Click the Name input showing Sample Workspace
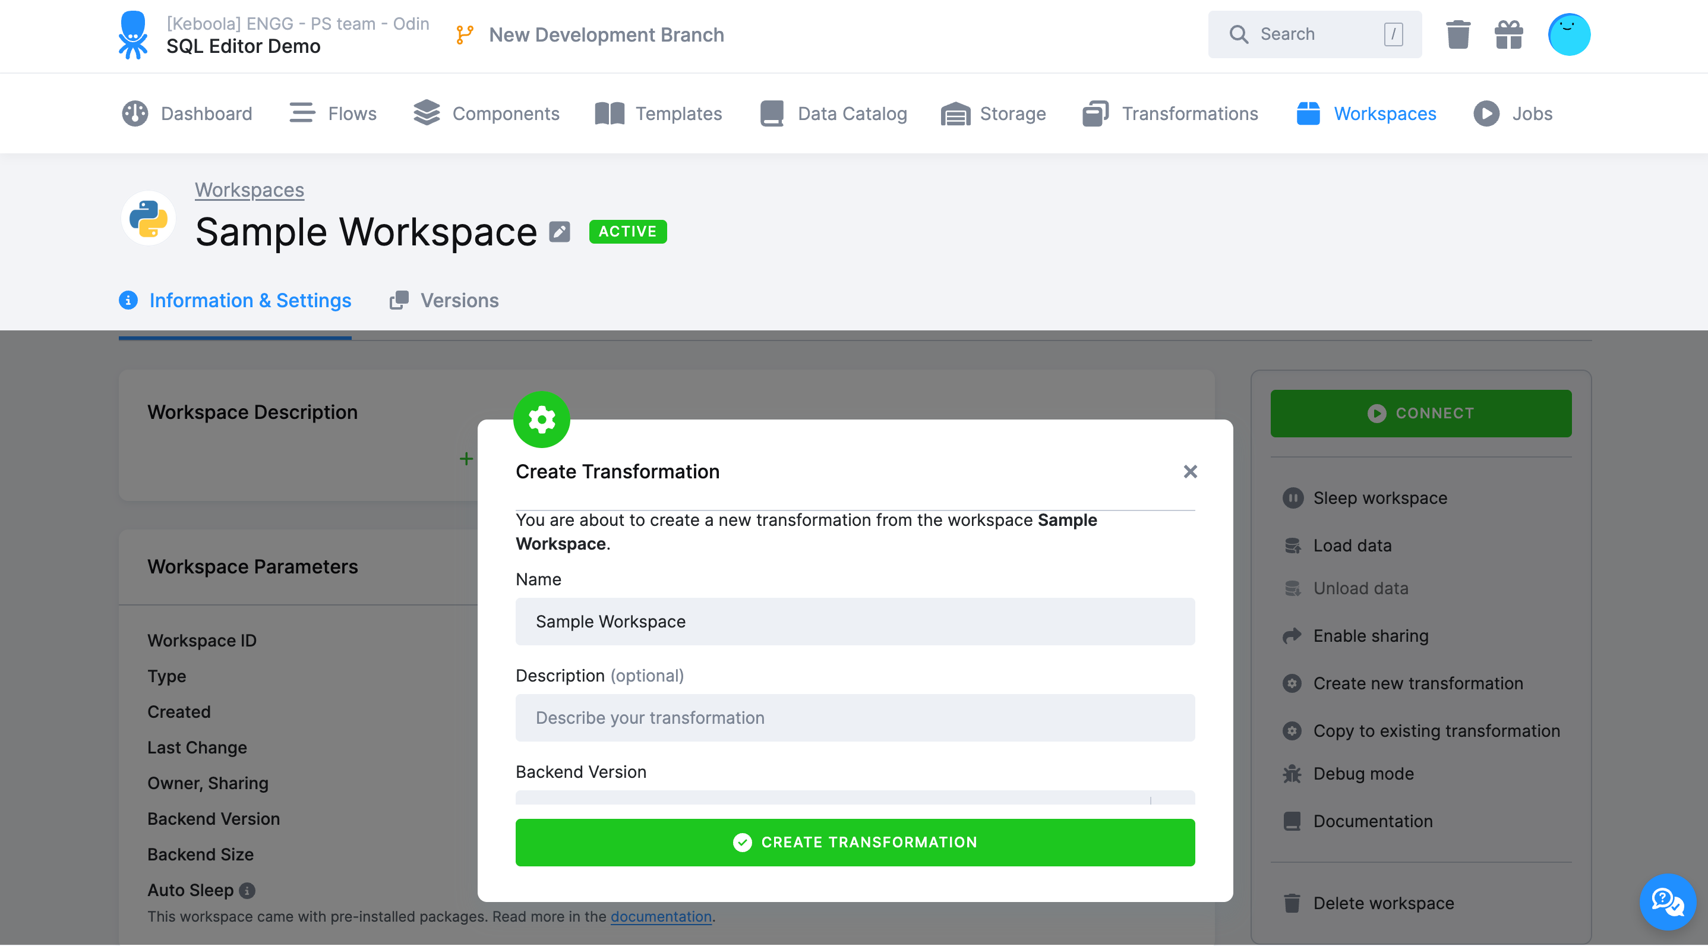This screenshot has width=1708, height=946. pyautogui.click(x=855, y=622)
